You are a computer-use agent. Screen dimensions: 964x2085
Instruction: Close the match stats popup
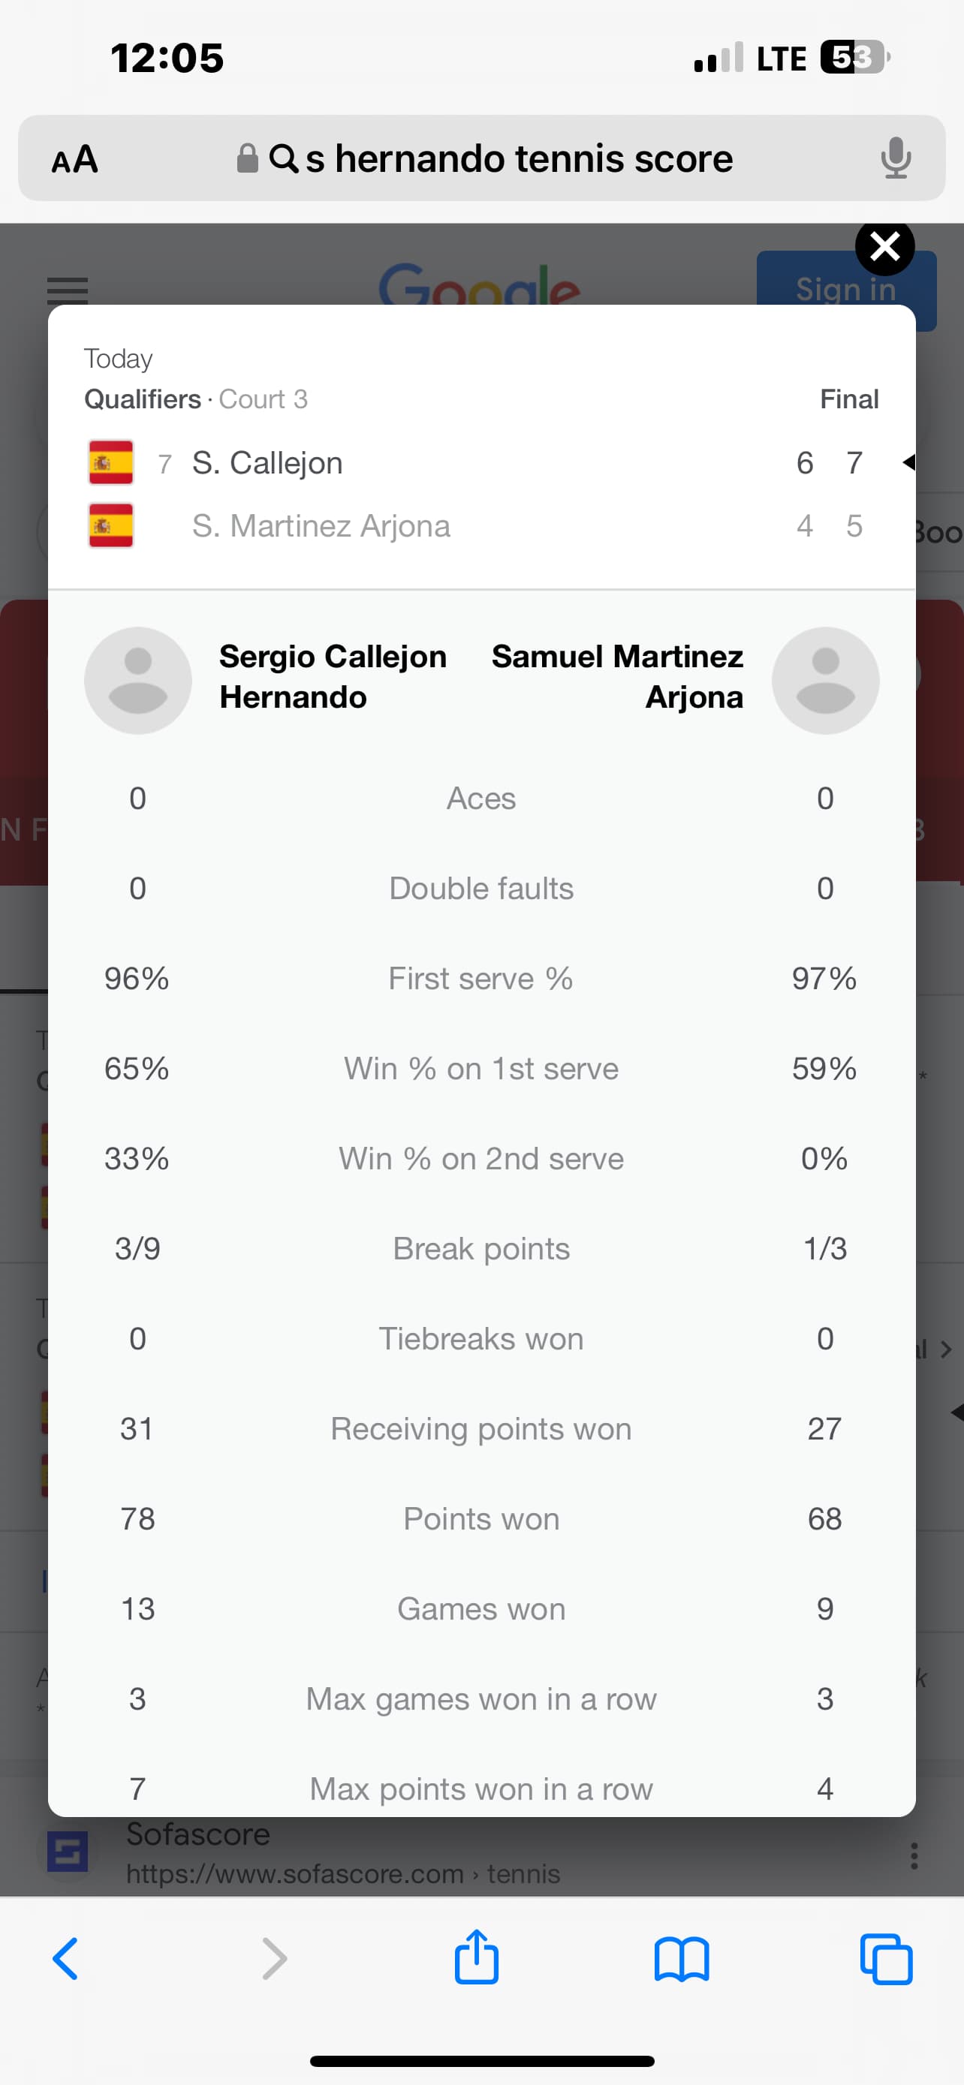(x=884, y=247)
